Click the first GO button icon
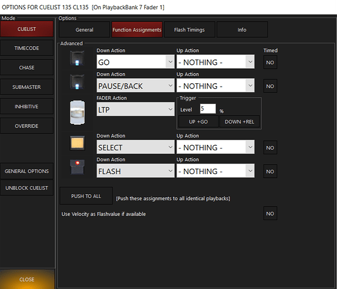Screen dimensions: 337x289 pos(77,58)
